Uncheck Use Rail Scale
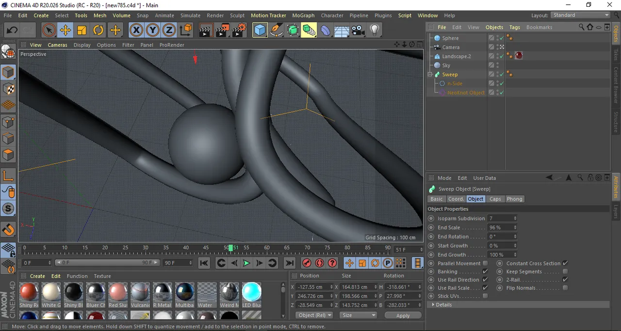Image resolution: width=621 pixels, height=331 pixels. coord(485,288)
